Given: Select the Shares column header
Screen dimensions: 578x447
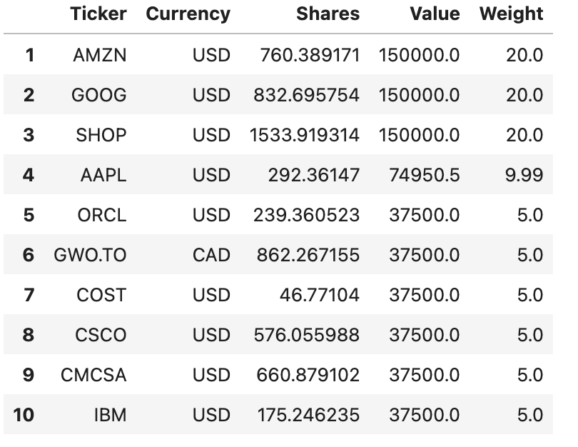Looking at the screenshot, I should coord(328,14).
